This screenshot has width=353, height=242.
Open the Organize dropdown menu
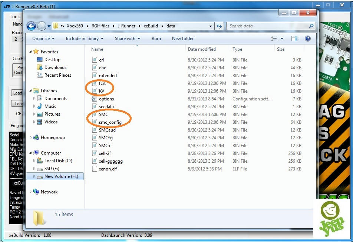pos(43,39)
